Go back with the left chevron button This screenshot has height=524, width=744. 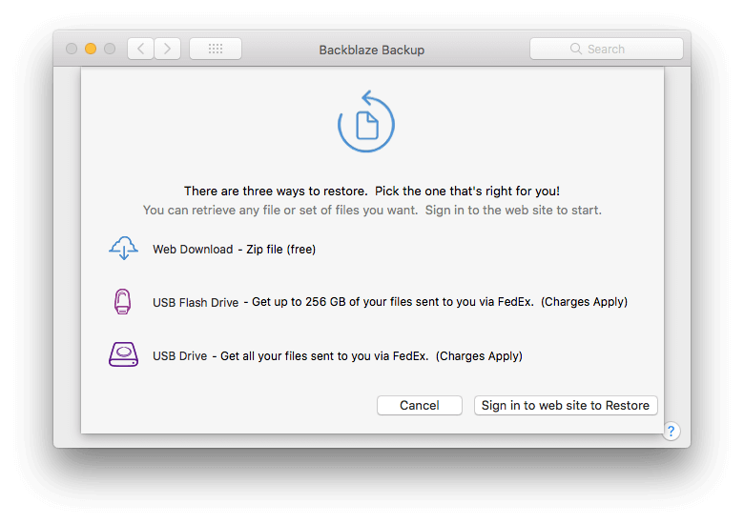pyautogui.click(x=140, y=49)
